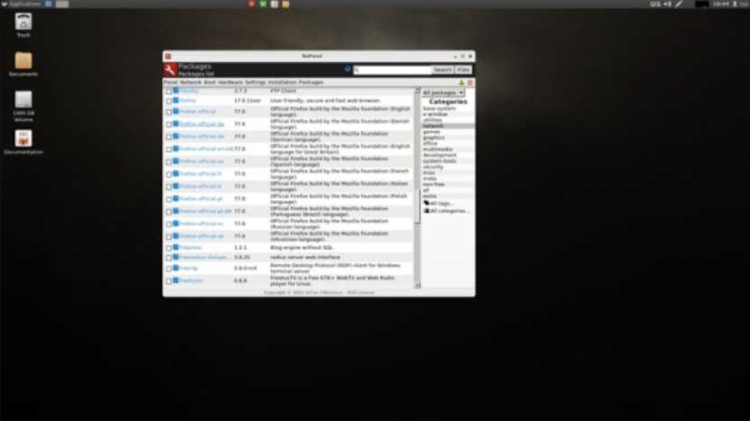Open the All tags link
This screenshot has height=421, width=750.
[441, 203]
